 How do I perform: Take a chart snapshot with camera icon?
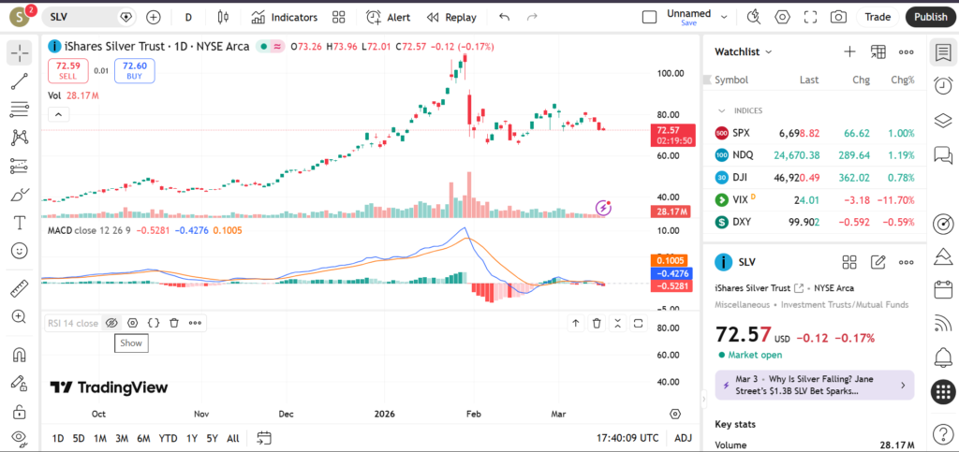838,17
